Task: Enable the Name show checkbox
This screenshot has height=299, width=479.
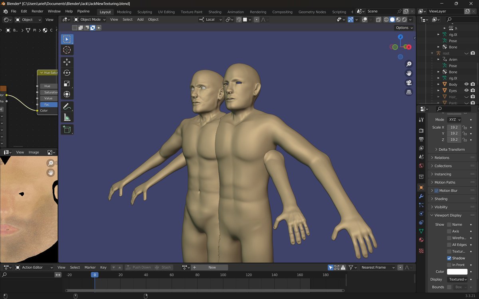Action: click(449, 224)
